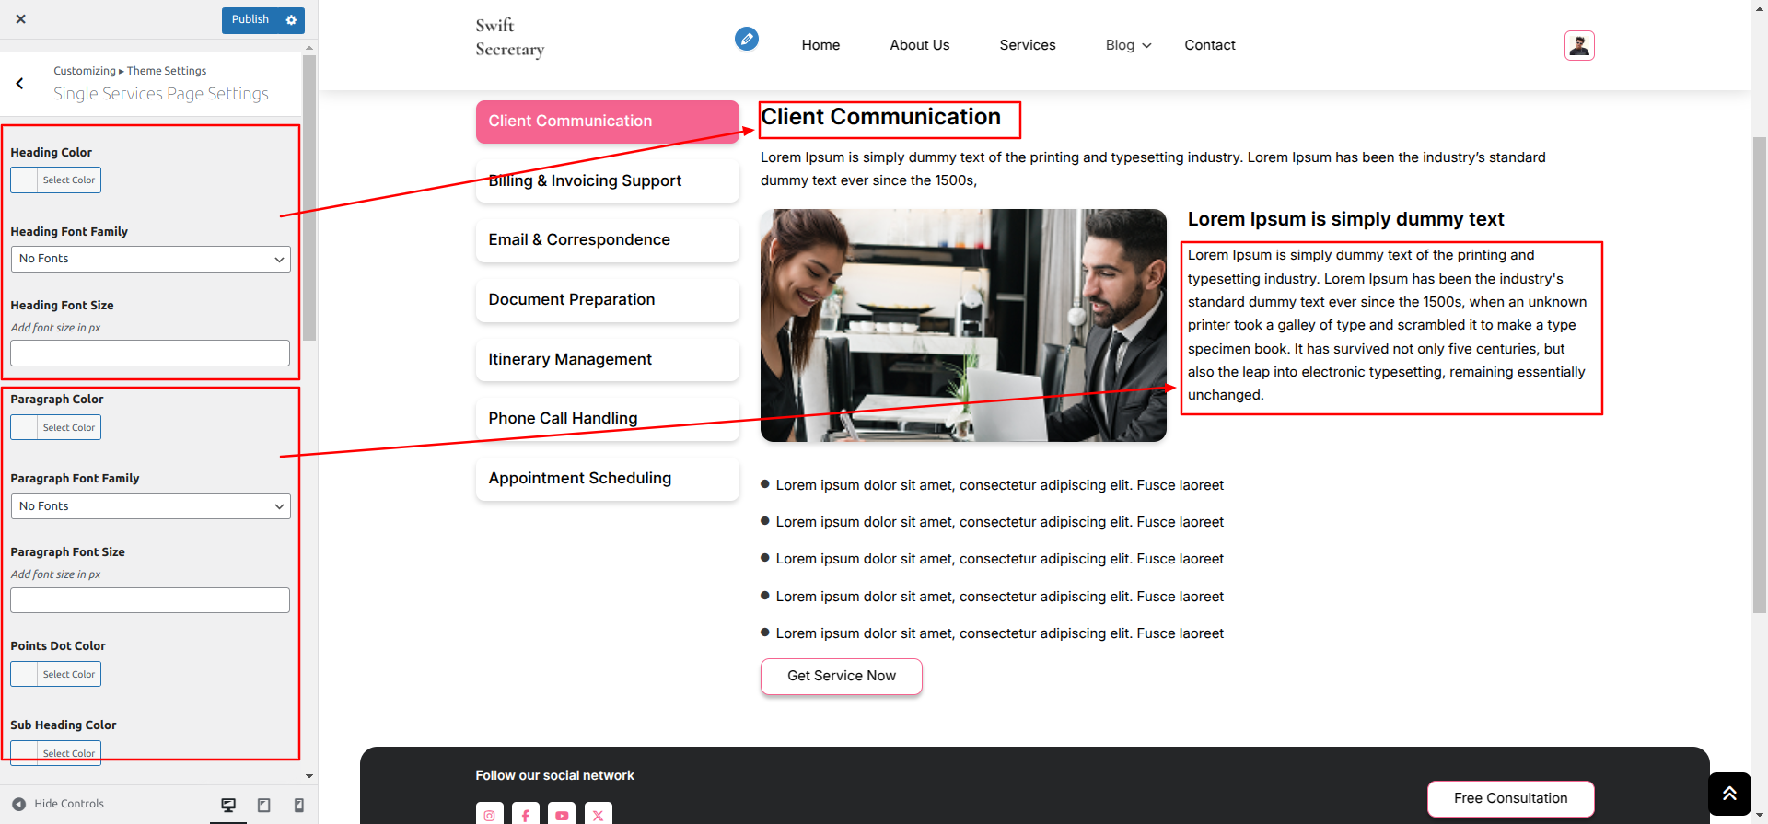This screenshot has width=1768, height=824.
Task: Switch to mobile preview device icon
Action: coord(298,805)
